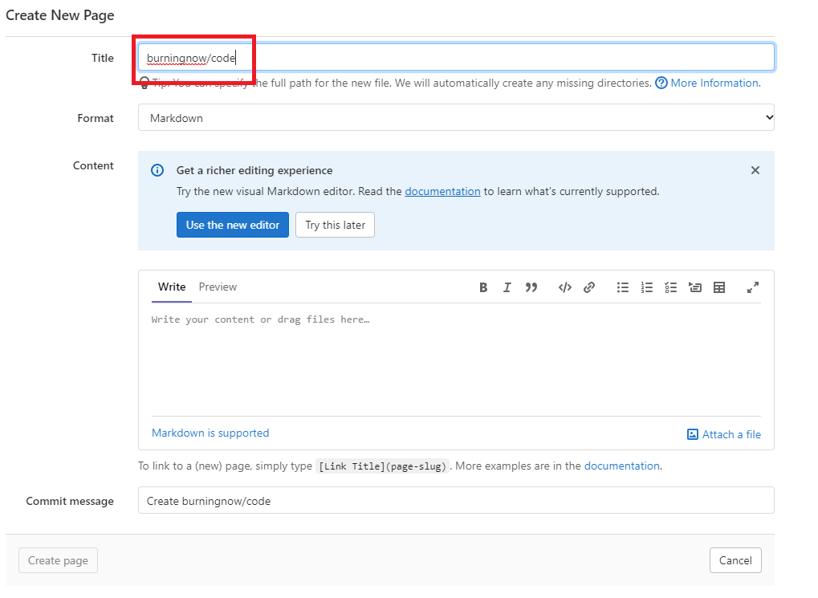Insert code with the code icon
Image resolution: width=818 pixels, height=598 pixels.
click(x=565, y=287)
